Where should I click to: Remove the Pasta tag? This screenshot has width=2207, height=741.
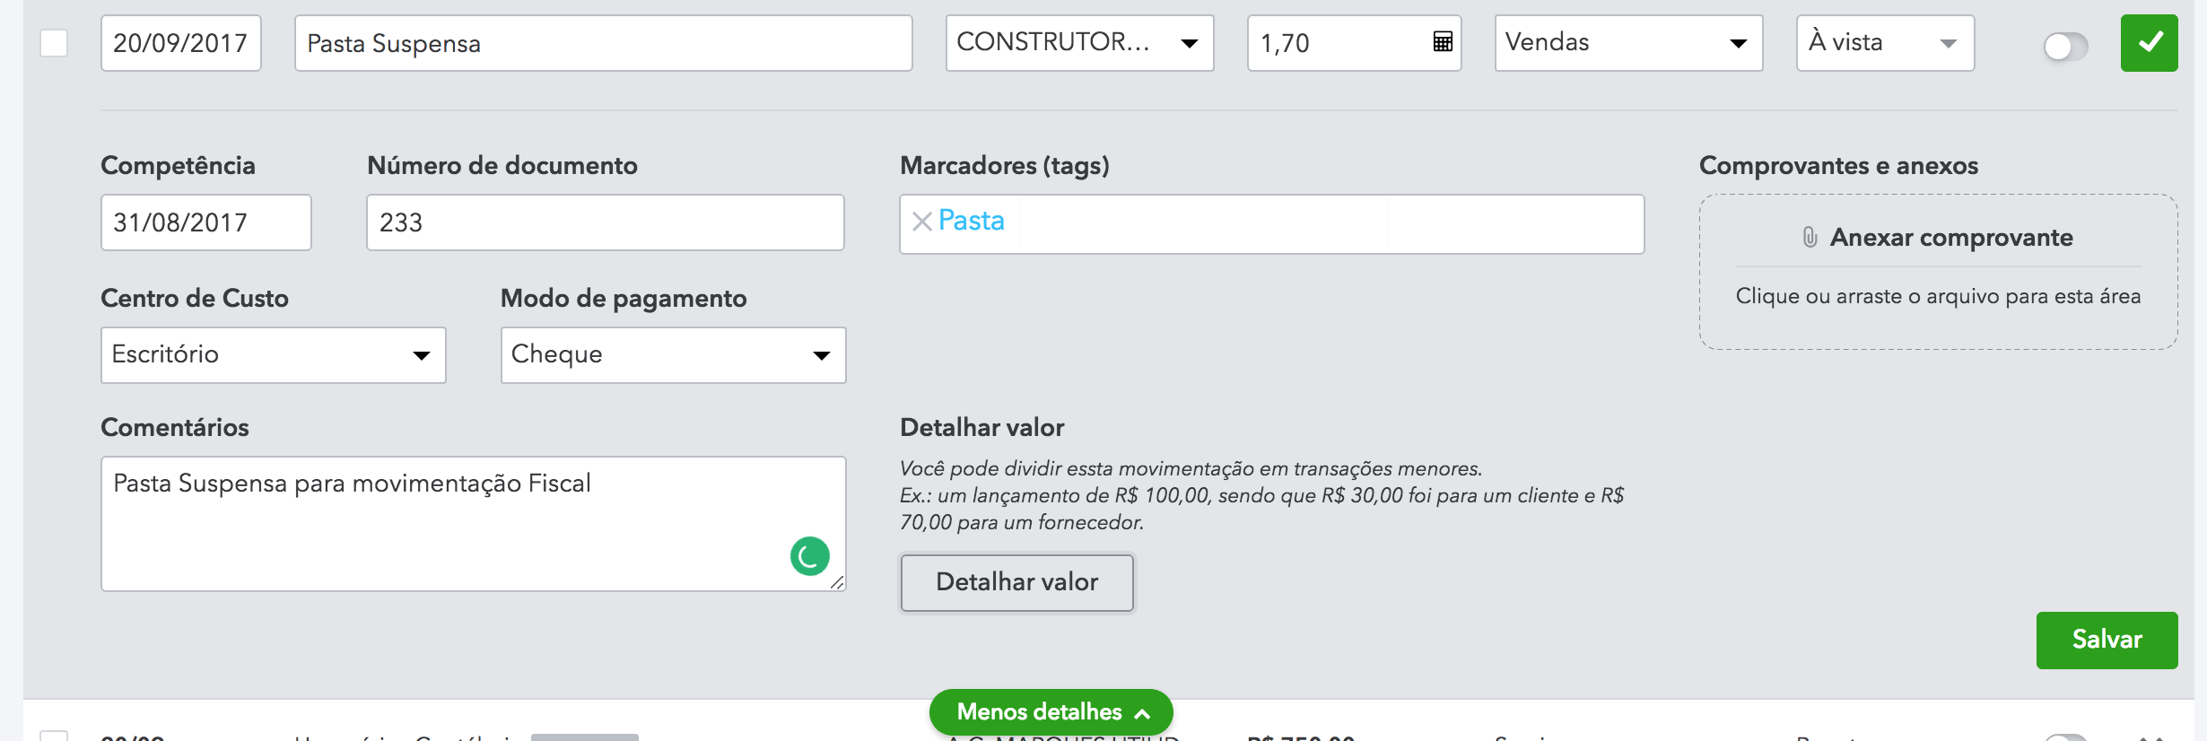pyautogui.click(x=921, y=222)
